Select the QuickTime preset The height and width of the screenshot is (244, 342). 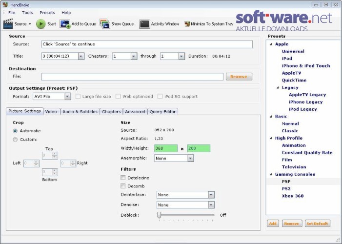point(294,81)
